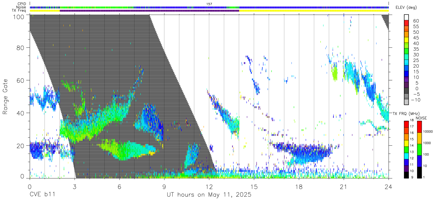
Task: Click the blue-green Noise strip above the plot
Action: (209, 7)
